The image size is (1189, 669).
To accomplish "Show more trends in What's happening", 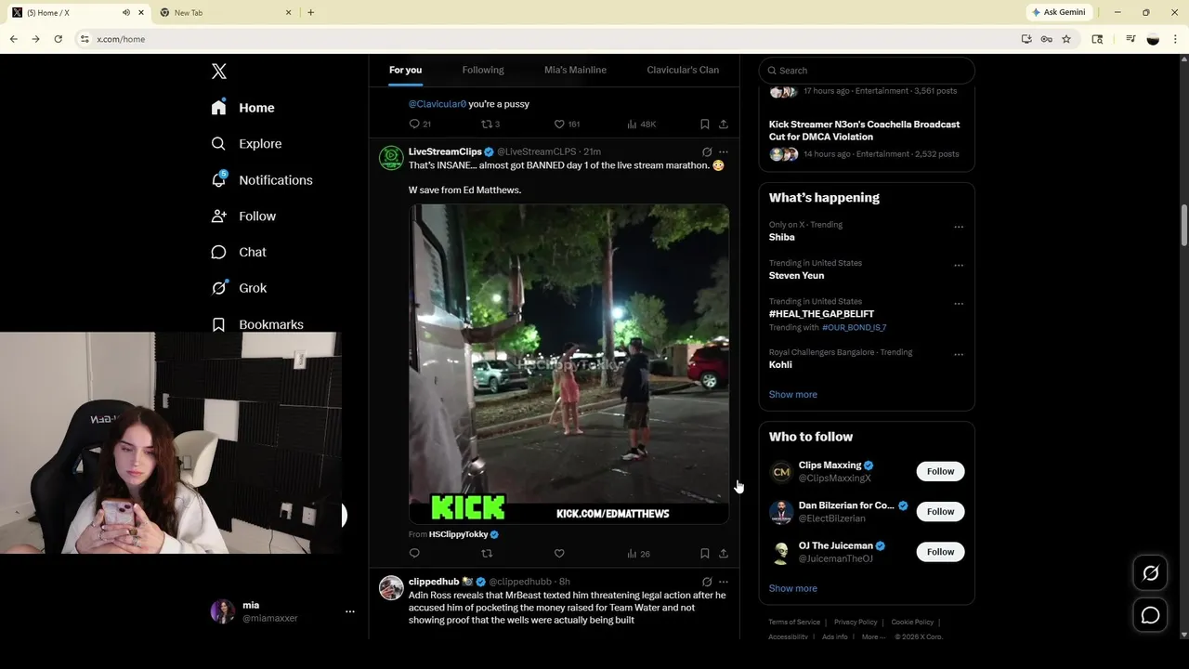I will click(x=792, y=394).
